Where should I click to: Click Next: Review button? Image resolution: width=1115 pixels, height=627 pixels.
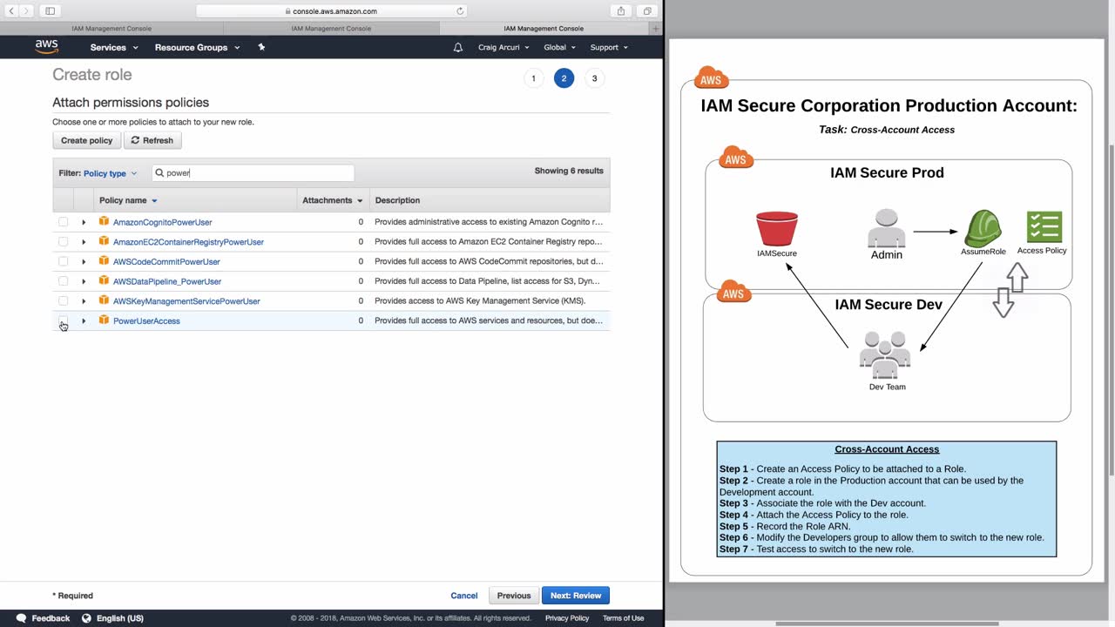(x=576, y=596)
